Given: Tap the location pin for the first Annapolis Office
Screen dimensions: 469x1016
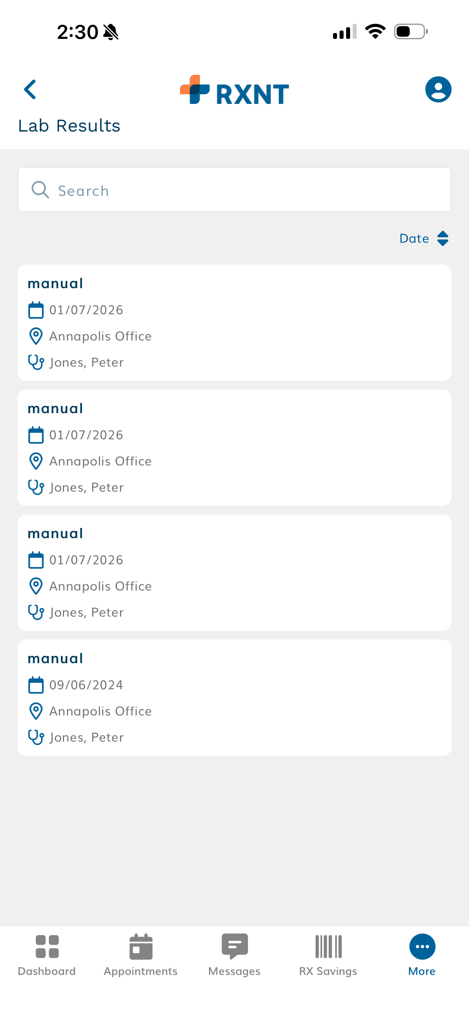Looking at the screenshot, I should 36,336.
